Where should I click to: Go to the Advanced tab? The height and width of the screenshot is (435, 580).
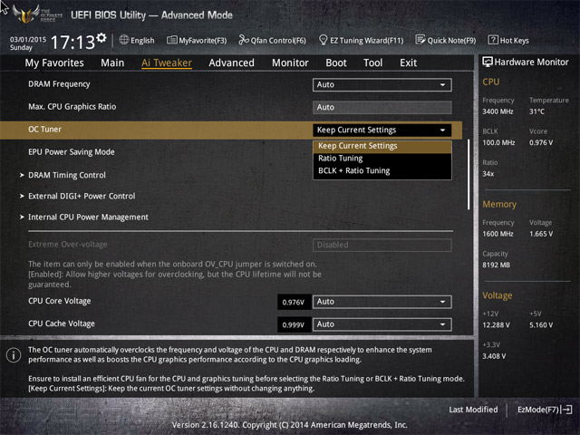tap(232, 63)
